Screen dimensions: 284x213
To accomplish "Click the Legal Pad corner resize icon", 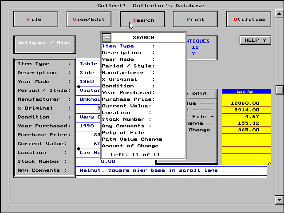I will 269,163.
